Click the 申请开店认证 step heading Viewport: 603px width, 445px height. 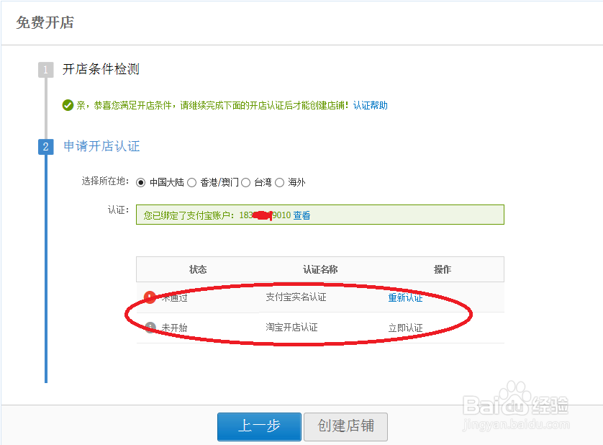101,146
